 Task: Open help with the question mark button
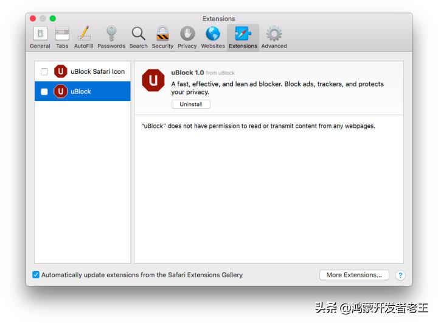point(400,275)
